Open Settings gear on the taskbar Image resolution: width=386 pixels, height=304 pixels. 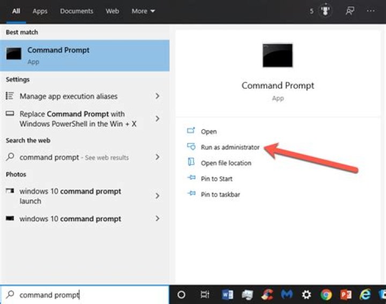[306, 294]
